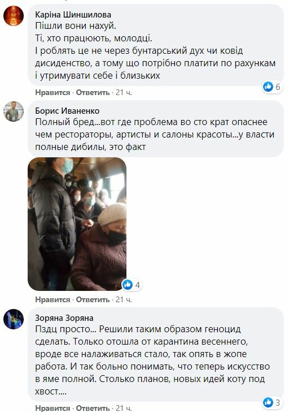Click the reaction count 6 next to thumbs-up
The image size is (289, 412).
coord(278,87)
